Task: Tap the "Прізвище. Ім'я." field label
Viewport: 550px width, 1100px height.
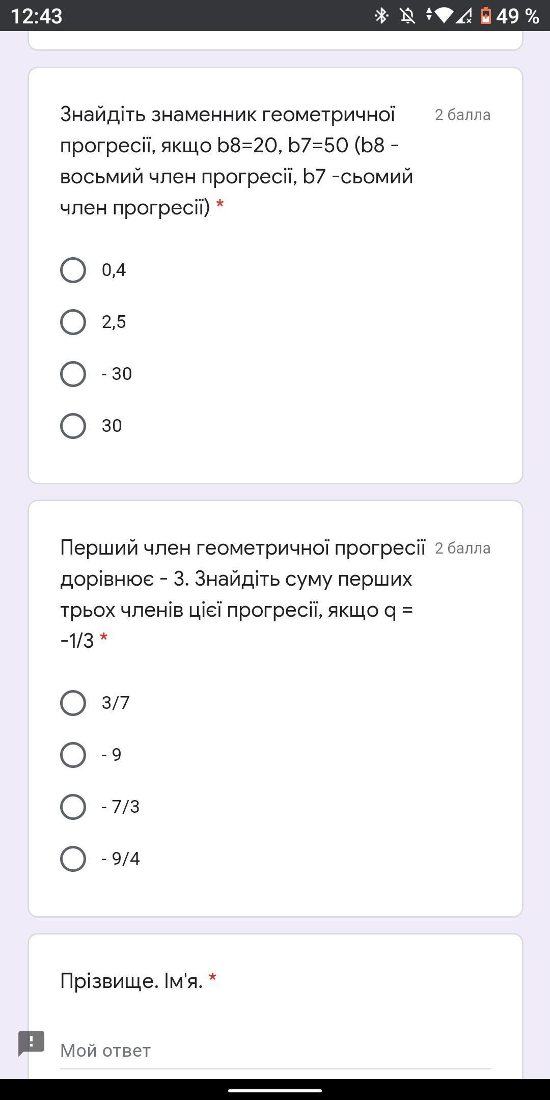Action: 131,981
